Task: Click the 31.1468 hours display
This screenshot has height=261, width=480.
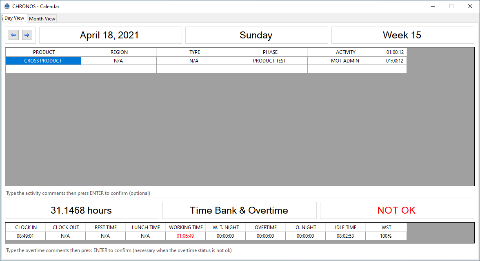Action: pyautogui.click(x=82, y=210)
